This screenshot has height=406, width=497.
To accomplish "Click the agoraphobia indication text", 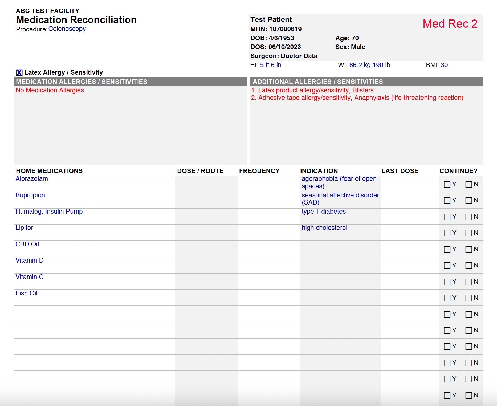I will [339, 182].
